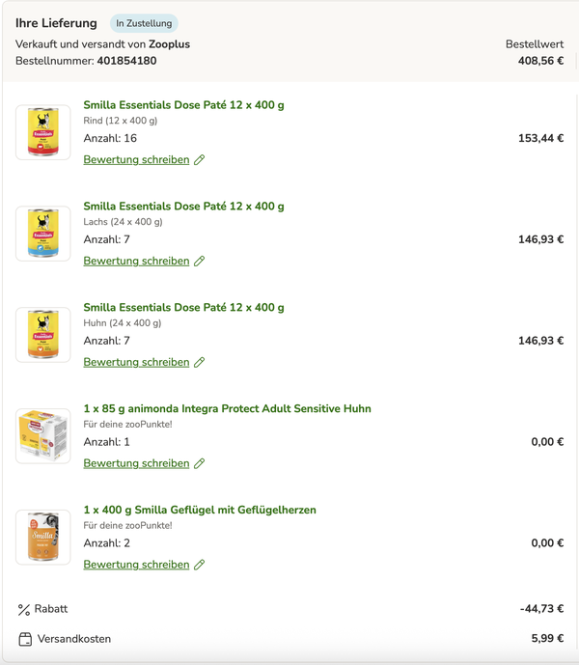The height and width of the screenshot is (665, 579).
Task: Click the Versandkosten package icon
Action: pos(25,639)
